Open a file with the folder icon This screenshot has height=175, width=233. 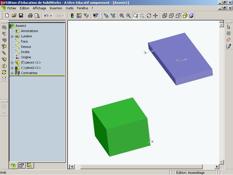pos(14,16)
